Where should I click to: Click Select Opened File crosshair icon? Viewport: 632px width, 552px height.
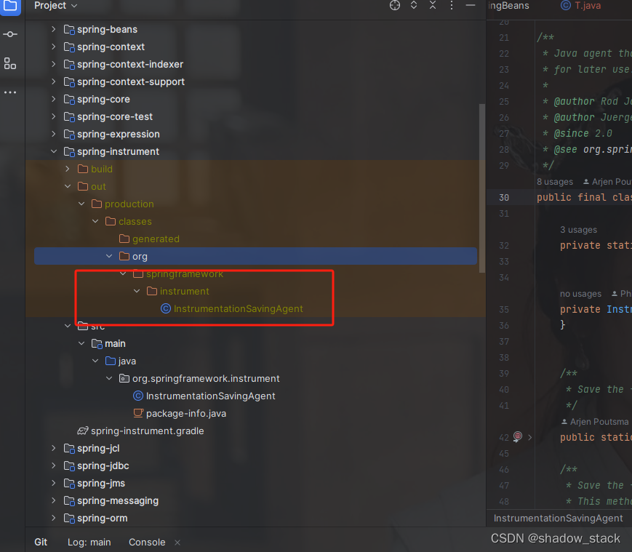click(395, 5)
